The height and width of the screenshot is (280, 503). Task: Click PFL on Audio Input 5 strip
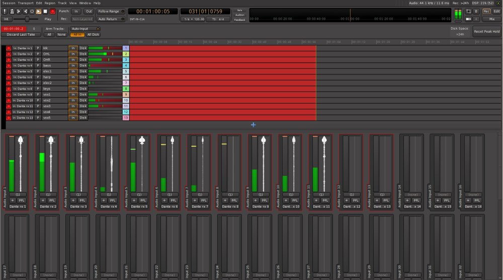[143, 200]
